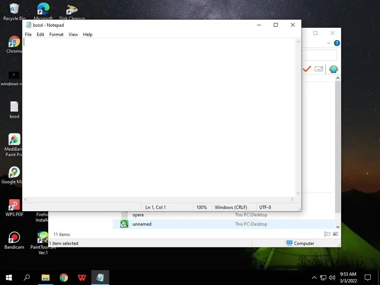Switch to large thumbnails view icon in background window
The width and height of the screenshot is (380, 285).
tap(335, 234)
